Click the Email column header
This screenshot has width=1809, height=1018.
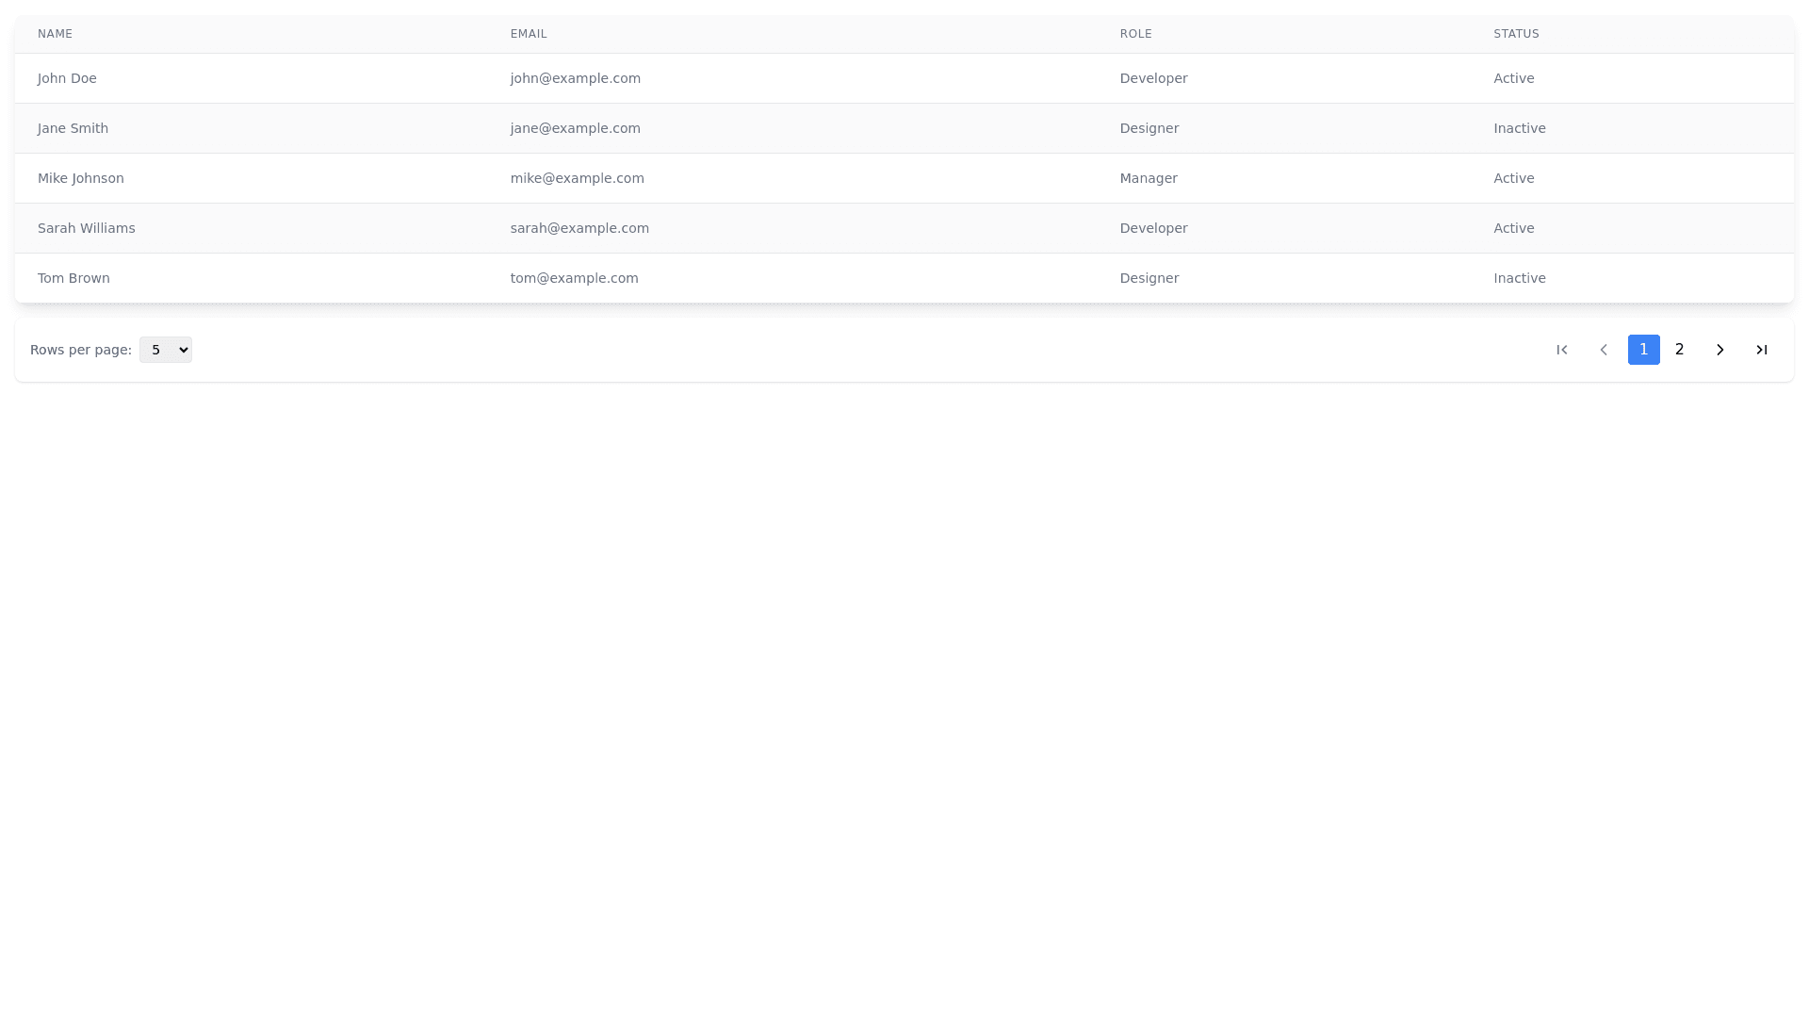tap(529, 34)
